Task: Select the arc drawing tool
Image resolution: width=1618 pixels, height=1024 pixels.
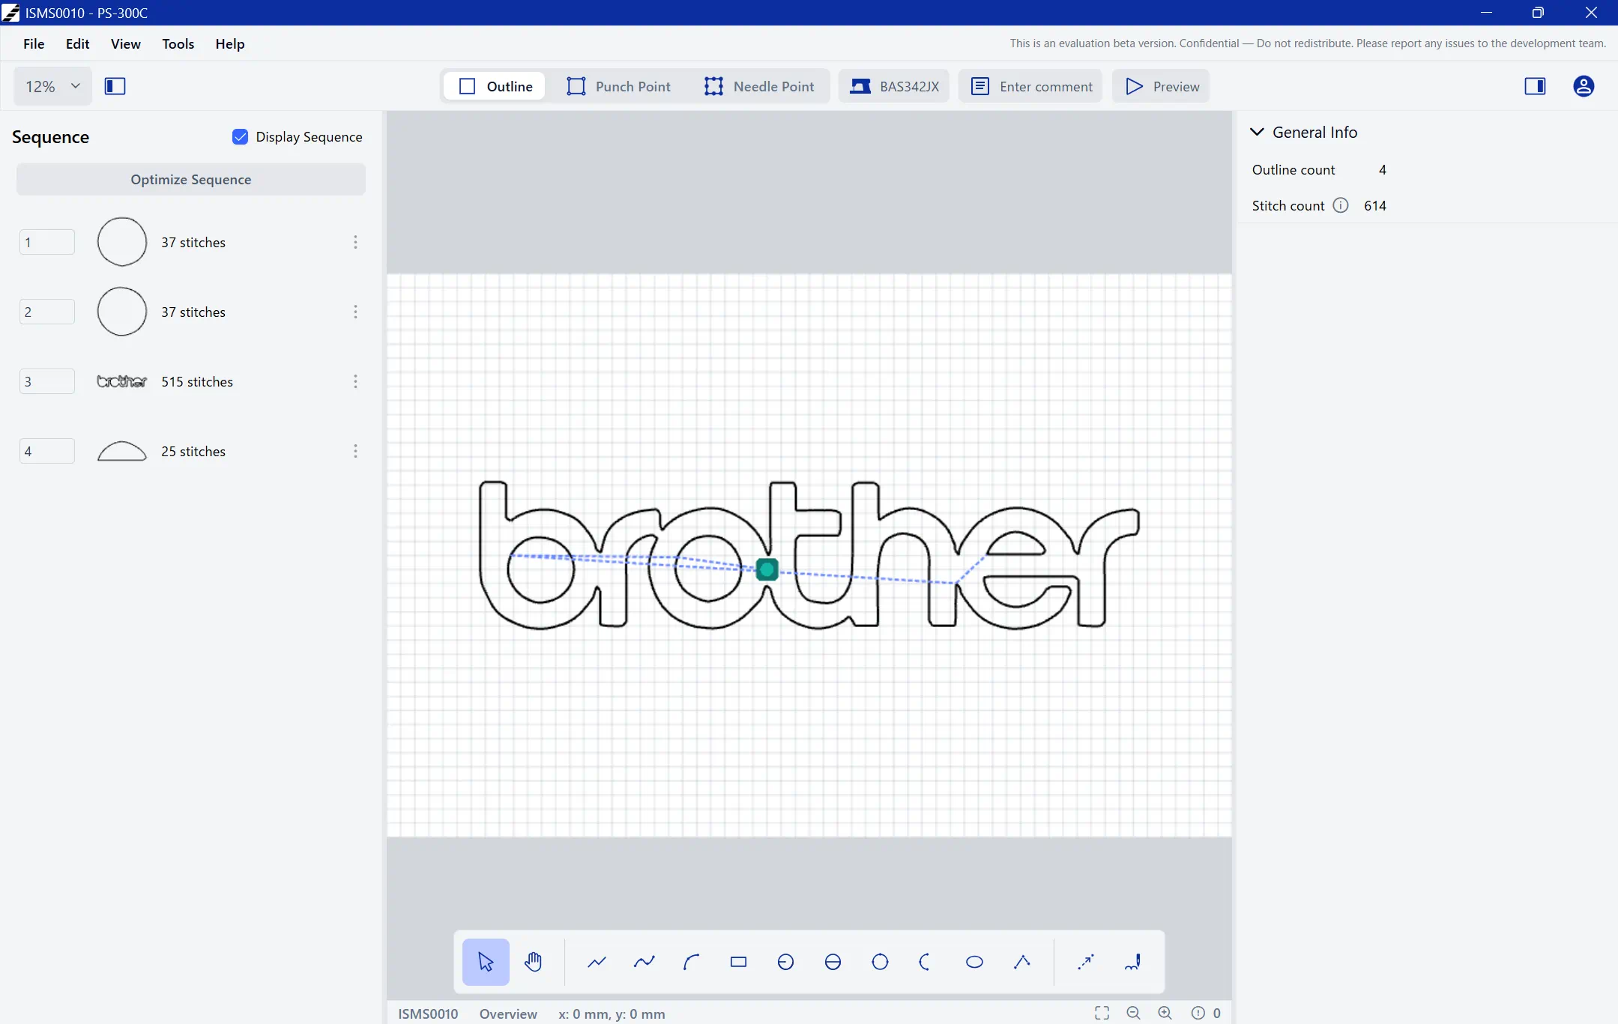Action: tap(691, 962)
